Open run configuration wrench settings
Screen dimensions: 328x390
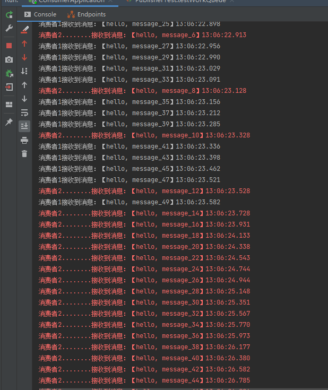pyautogui.click(x=9, y=28)
